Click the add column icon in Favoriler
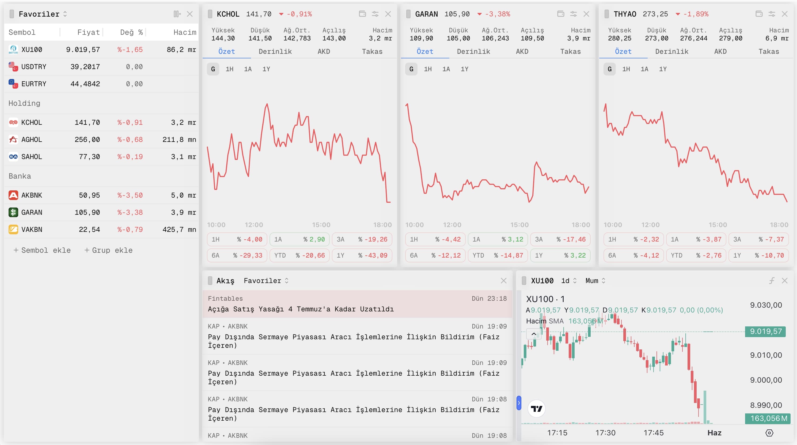797x445 pixels. pos(177,14)
